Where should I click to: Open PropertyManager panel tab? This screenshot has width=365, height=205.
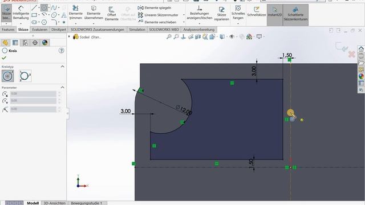15,43
